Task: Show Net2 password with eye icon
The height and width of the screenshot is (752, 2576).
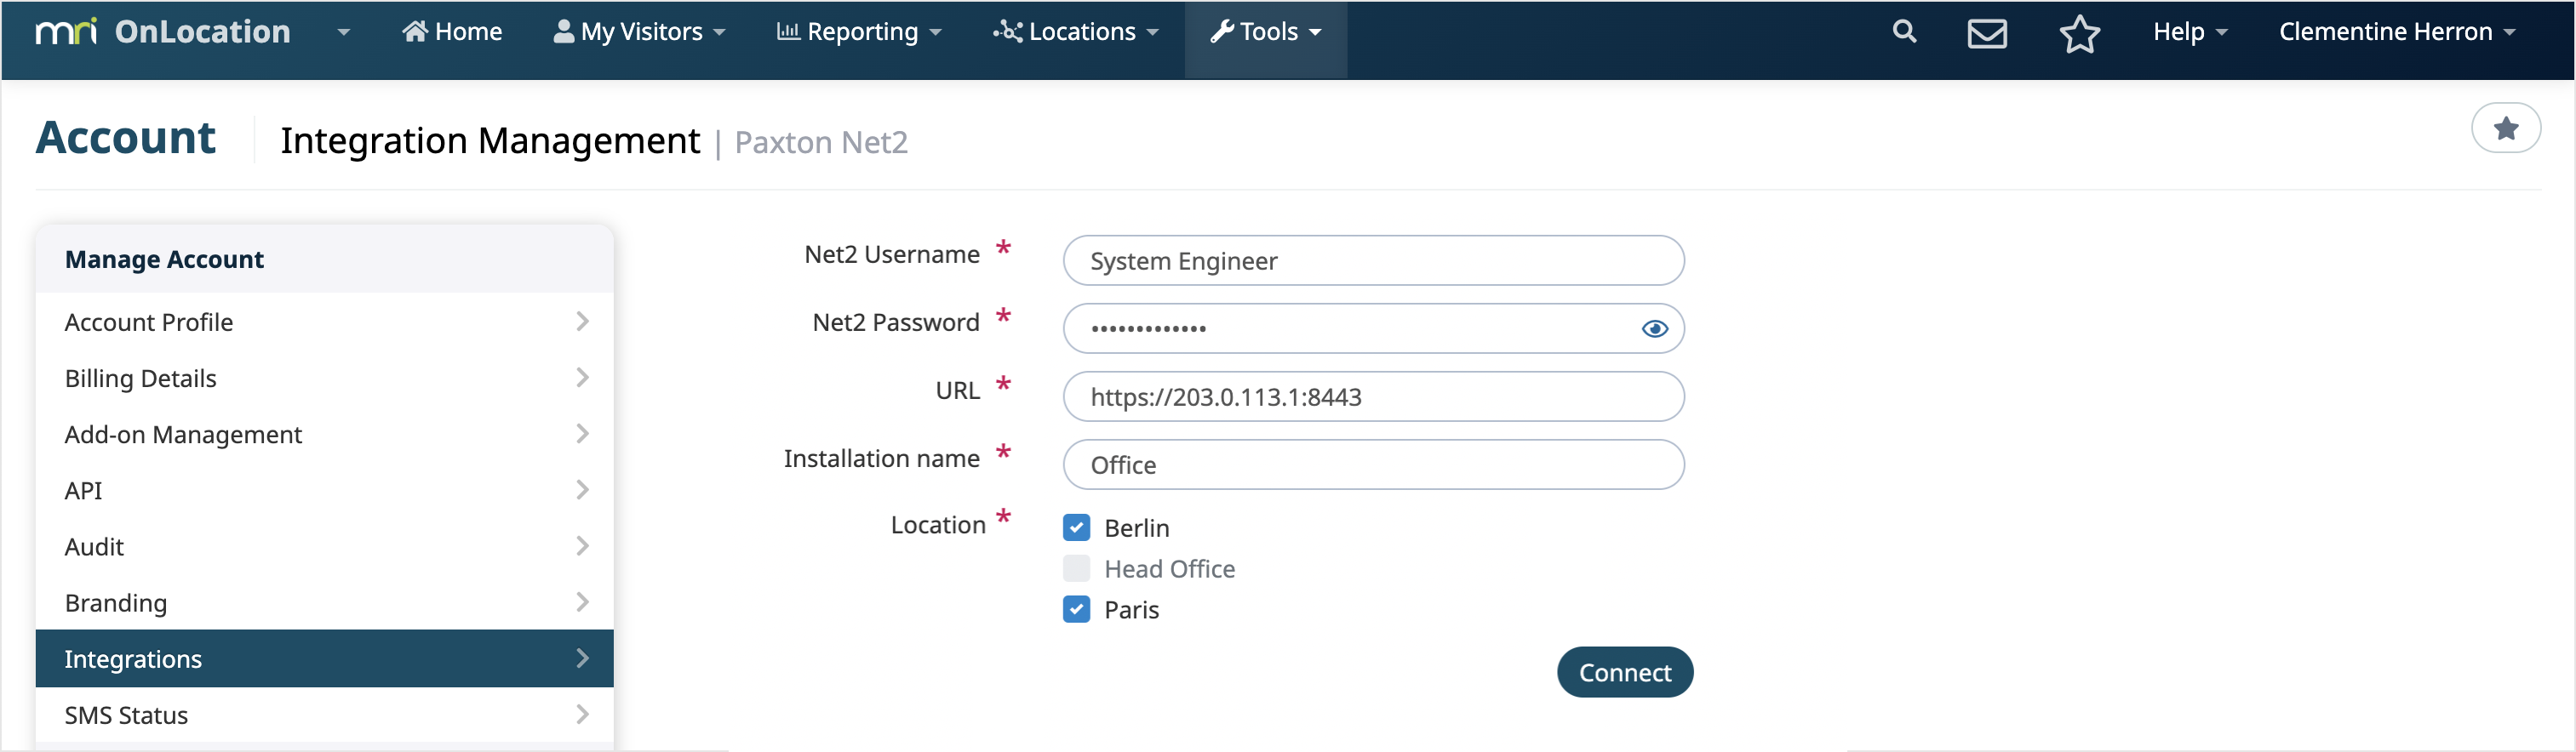Action: pos(1654,328)
